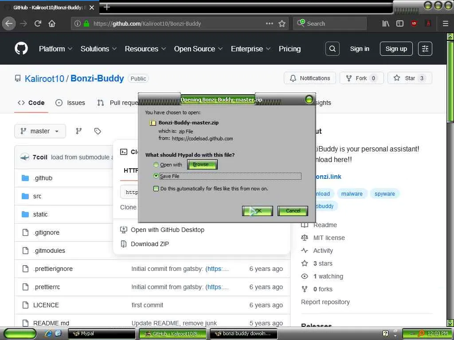
Task: Open the Activity link
Action: (x=323, y=251)
